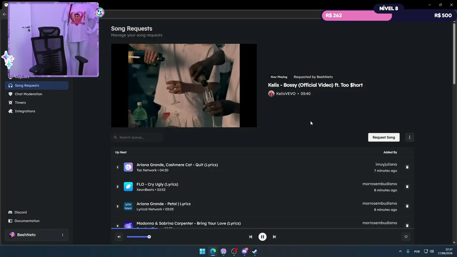Favorite the current song with heart icon
This screenshot has height=257, width=457.
coord(406,237)
